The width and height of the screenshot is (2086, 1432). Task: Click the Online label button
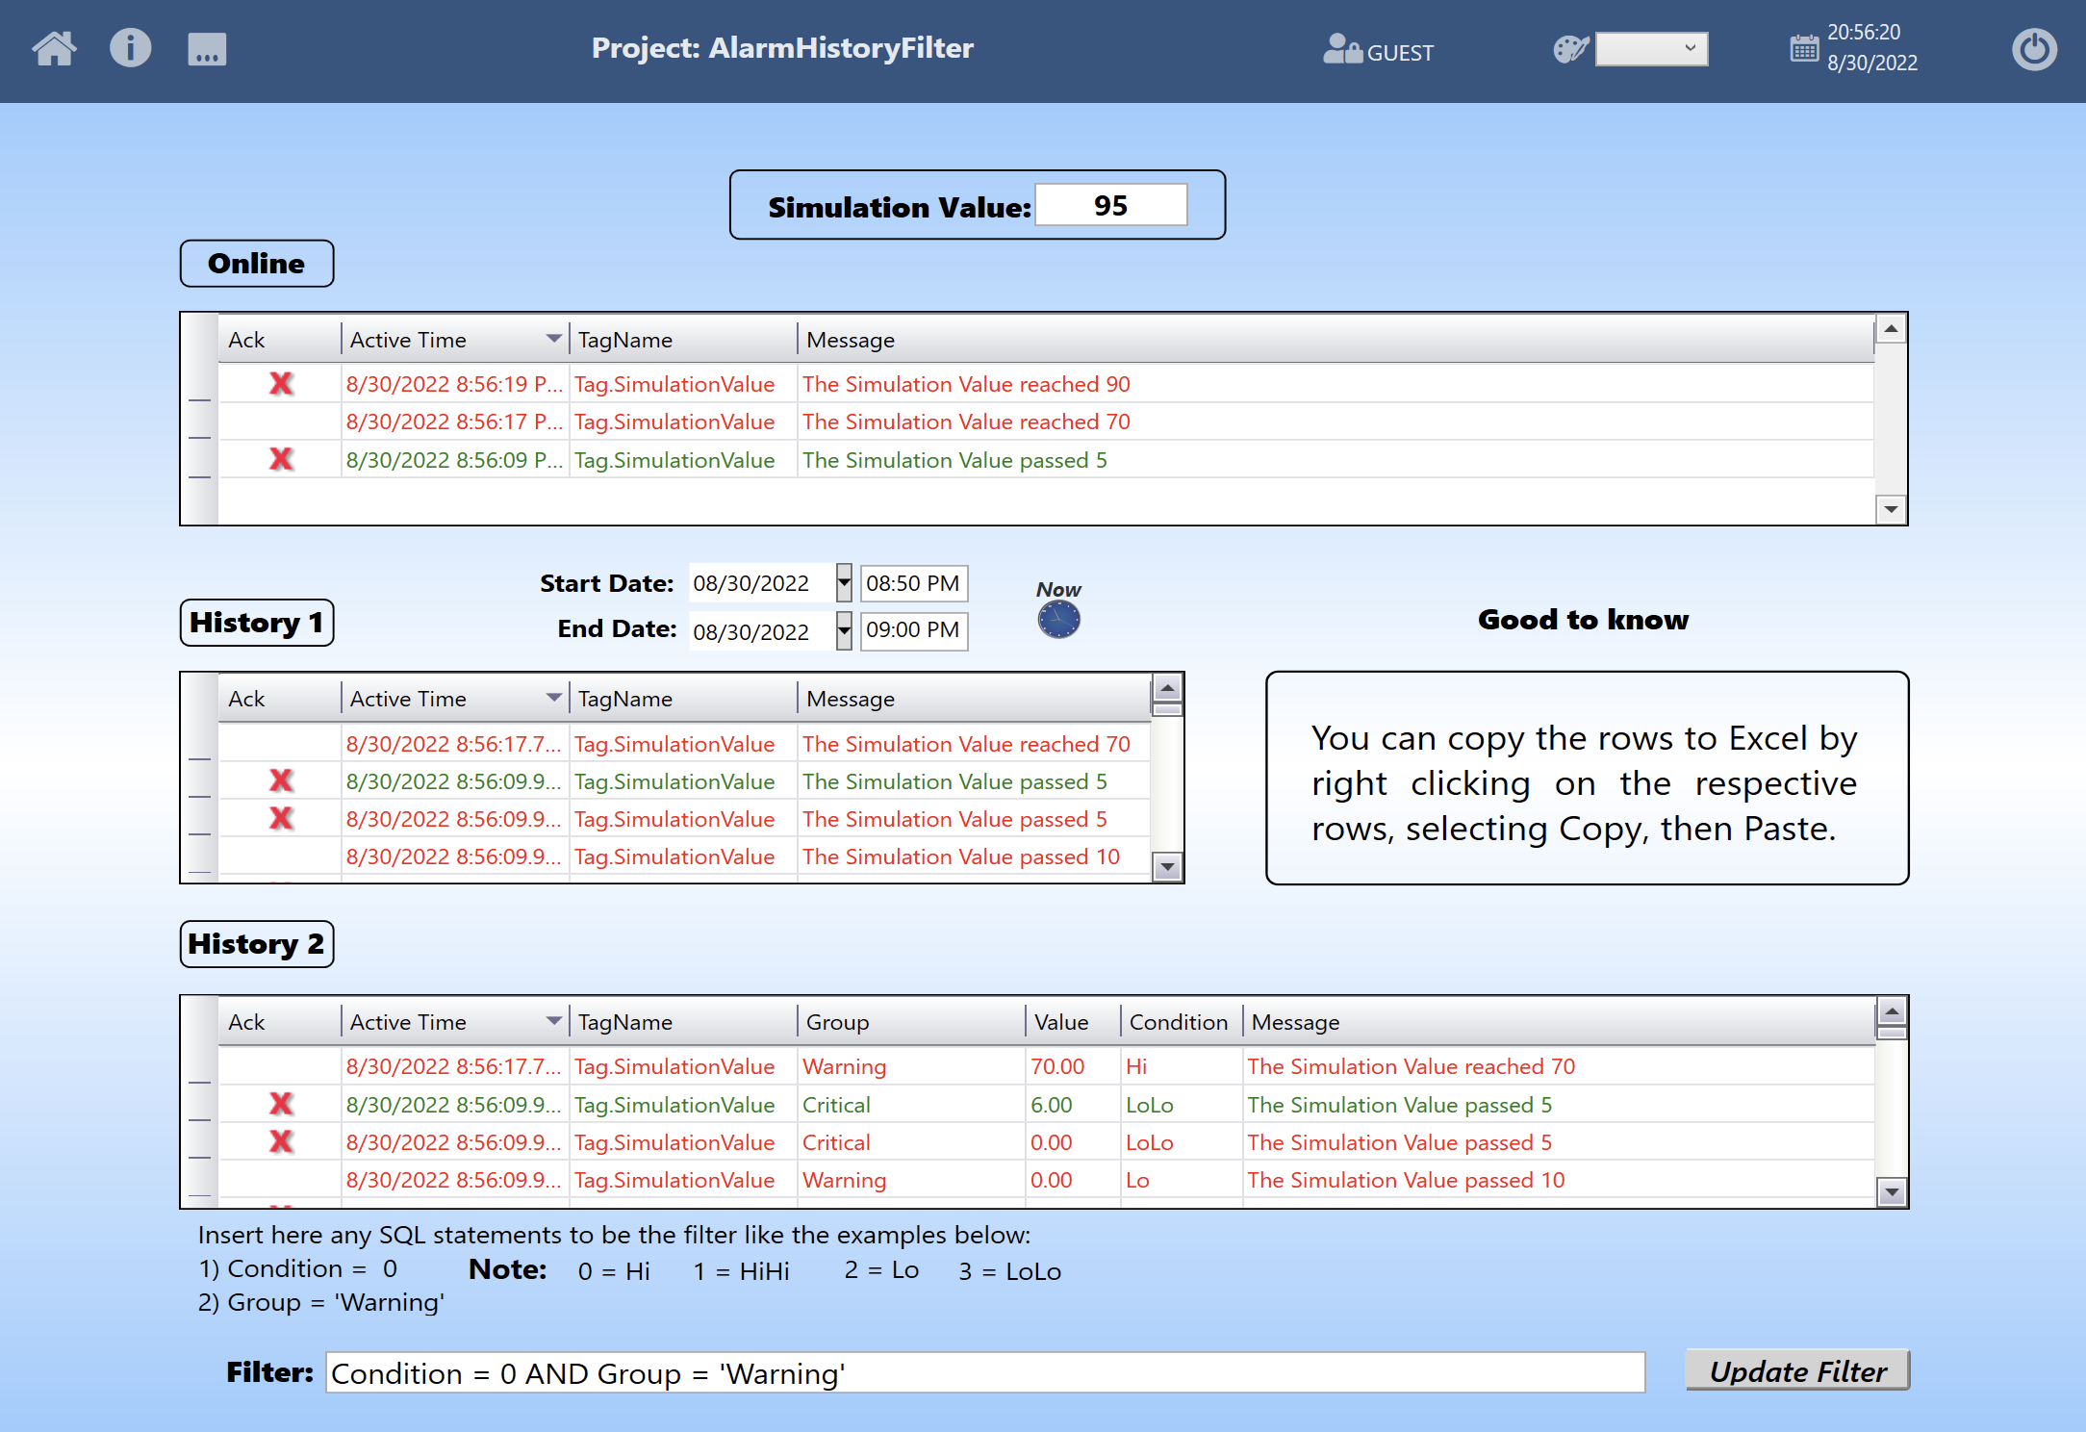click(x=257, y=264)
